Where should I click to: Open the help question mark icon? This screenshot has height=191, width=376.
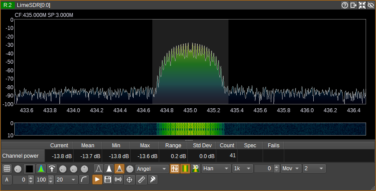(x=345, y=5)
